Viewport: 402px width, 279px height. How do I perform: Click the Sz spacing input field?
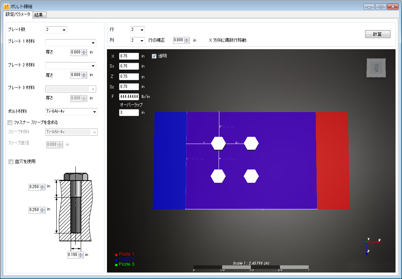click(129, 87)
